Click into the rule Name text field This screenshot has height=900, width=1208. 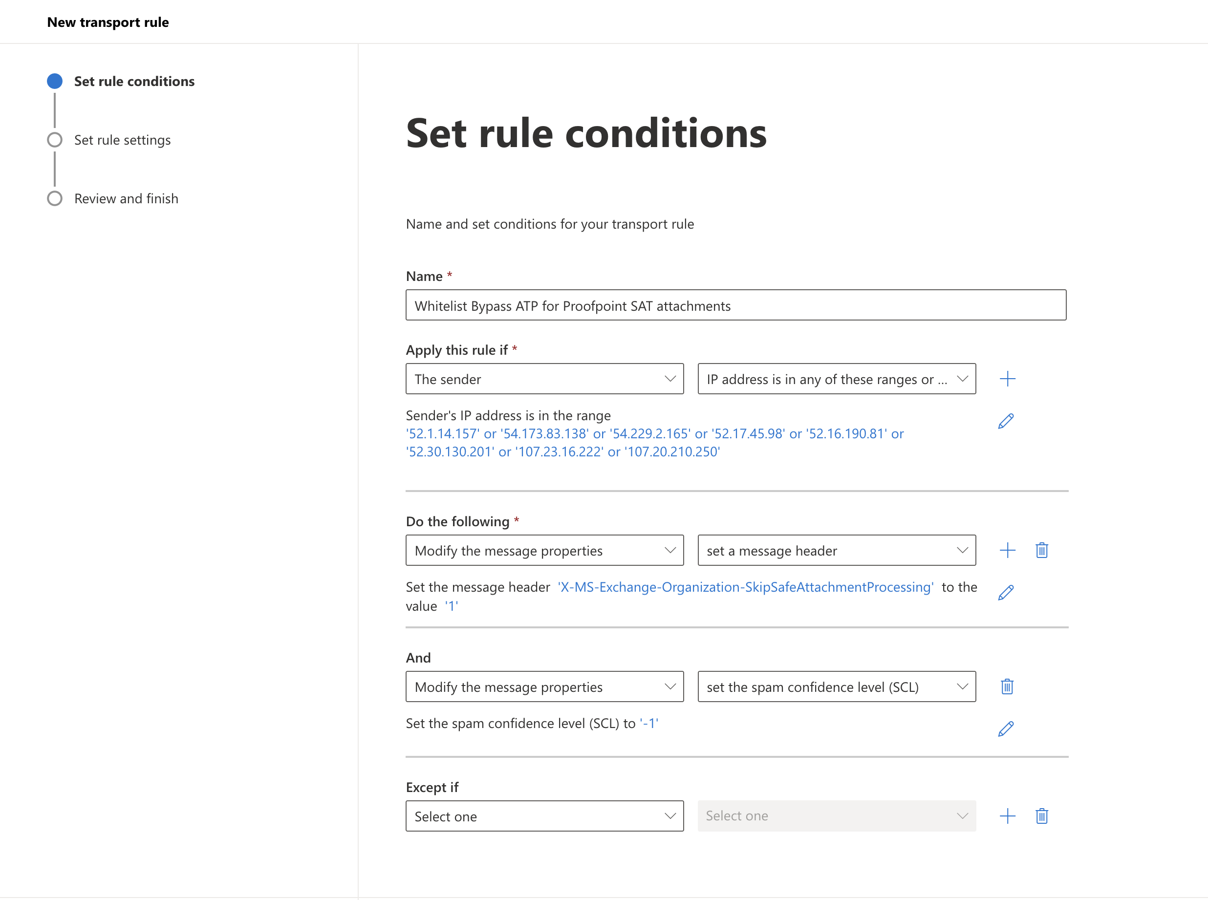click(x=735, y=306)
